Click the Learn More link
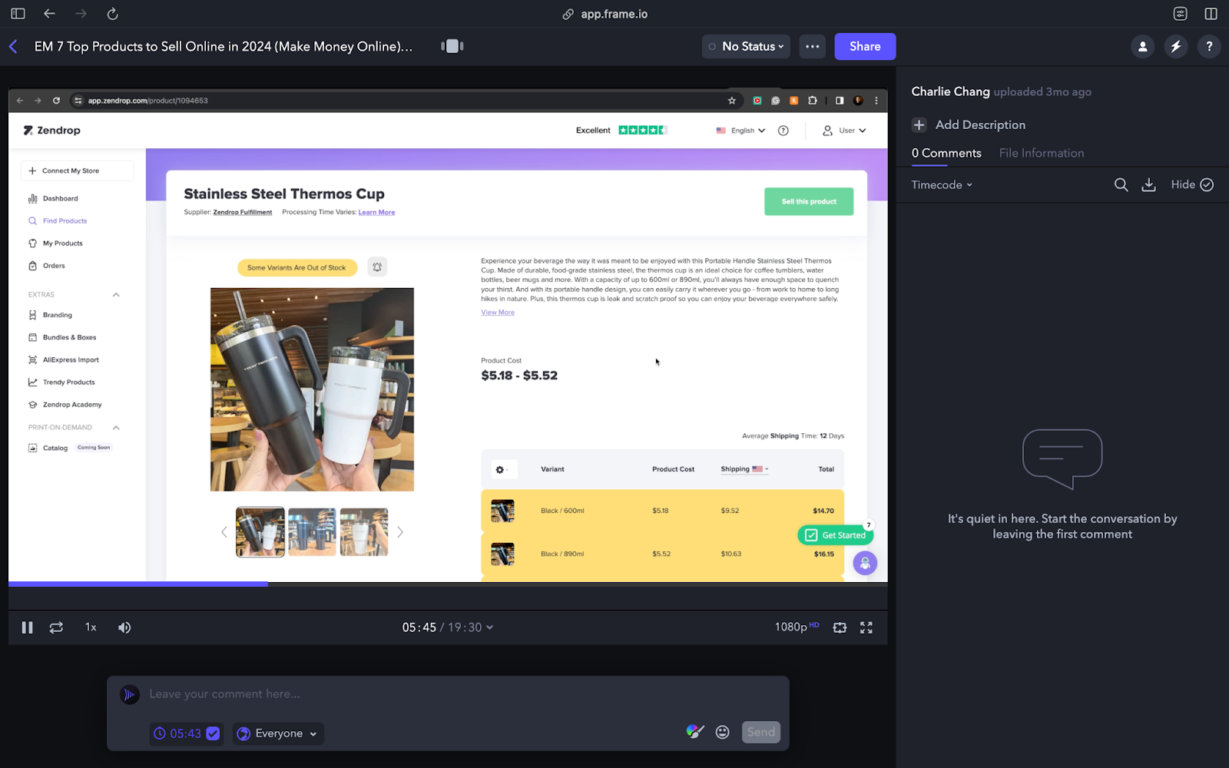The width and height of the screenshot is (1229, 768). coord(376,212)
